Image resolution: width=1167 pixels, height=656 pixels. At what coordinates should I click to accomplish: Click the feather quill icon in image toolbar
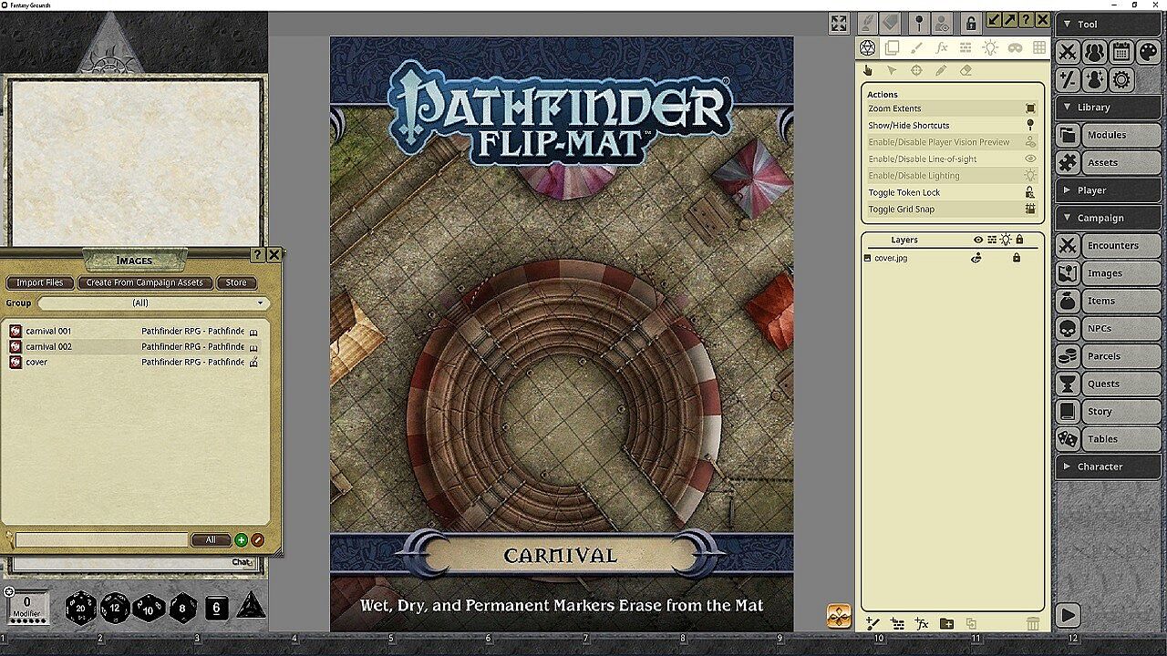[868, 22]
